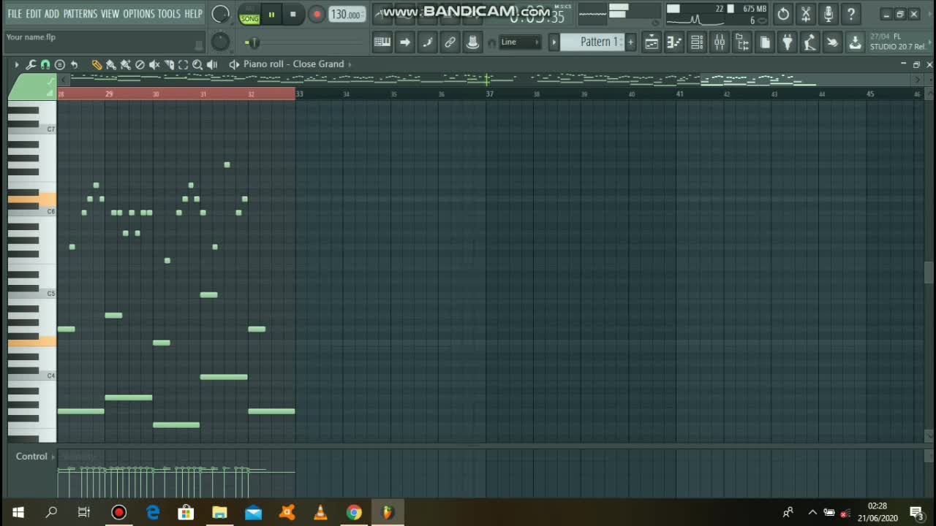Viewport: 936px width, 526px height.
Task: Open help question mark button
Action: (x=851, y=14)
